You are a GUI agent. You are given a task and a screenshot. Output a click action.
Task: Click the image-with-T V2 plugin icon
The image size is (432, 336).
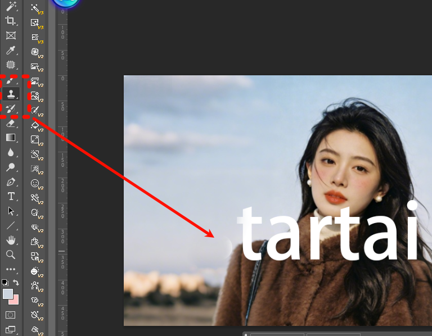click(x=36, y=67)
